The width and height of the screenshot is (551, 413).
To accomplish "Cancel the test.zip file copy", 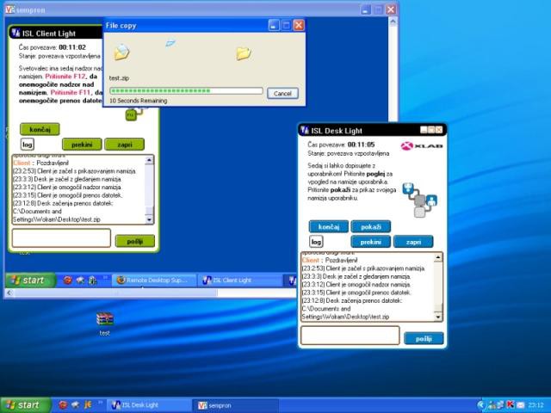I will pyautogui.click(x=282, y=93).
